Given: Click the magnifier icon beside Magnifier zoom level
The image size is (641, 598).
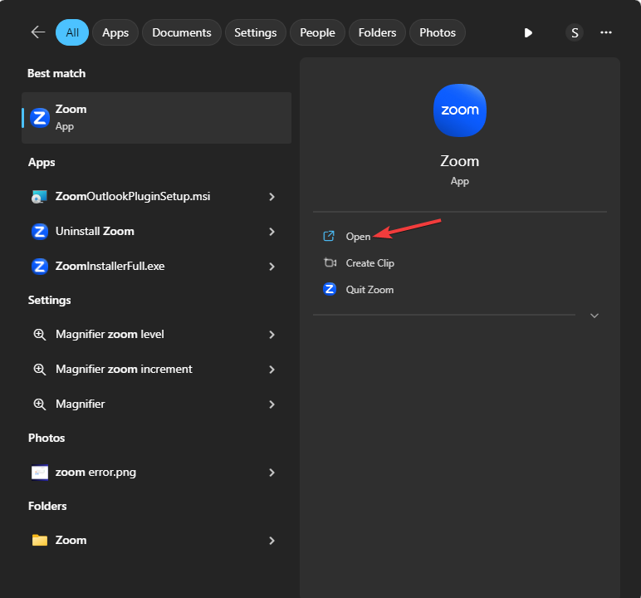Looking at the screenshot, I should click(40, 335).
